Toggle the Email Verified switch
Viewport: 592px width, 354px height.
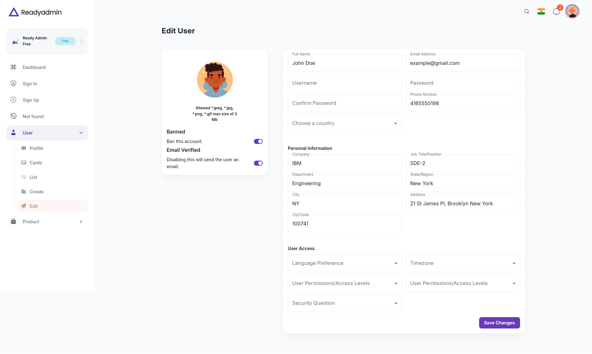[x=258, y=163]
